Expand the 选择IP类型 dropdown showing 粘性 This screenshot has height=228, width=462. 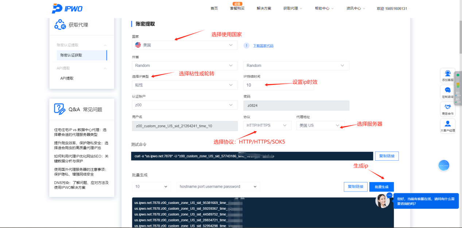[x=185, y=85]
